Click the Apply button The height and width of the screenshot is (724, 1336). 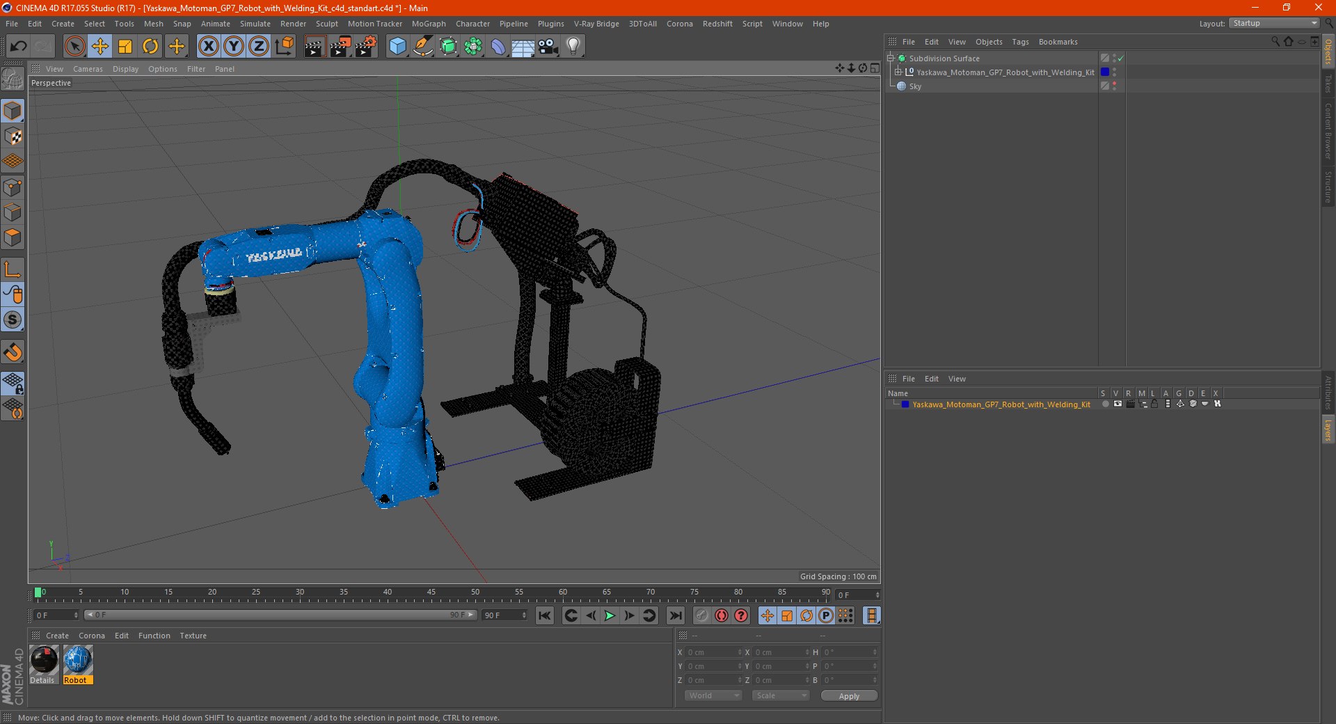pos(849,695)
